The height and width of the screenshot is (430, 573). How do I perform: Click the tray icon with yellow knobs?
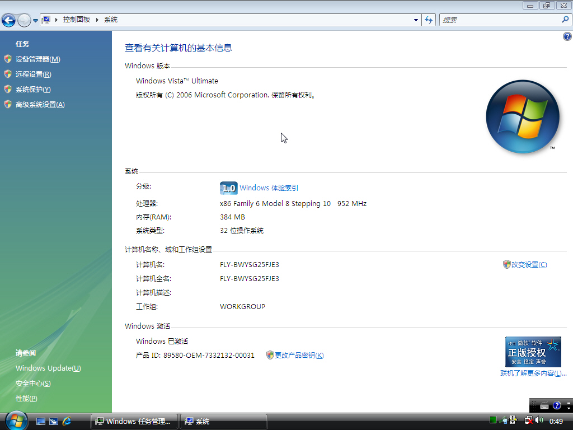pyautogui.click(x=513, y=420)
